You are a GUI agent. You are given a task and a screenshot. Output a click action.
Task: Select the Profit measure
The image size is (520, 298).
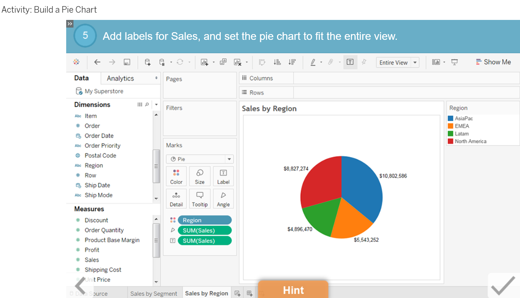click(92, 250)
